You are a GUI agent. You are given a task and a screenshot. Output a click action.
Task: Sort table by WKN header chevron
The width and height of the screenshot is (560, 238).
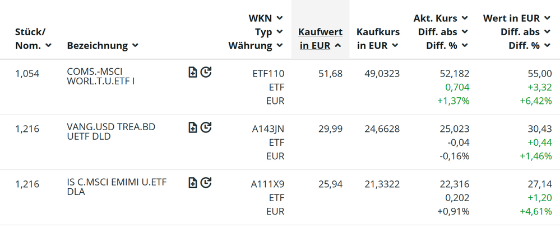[x=280, y=18]
